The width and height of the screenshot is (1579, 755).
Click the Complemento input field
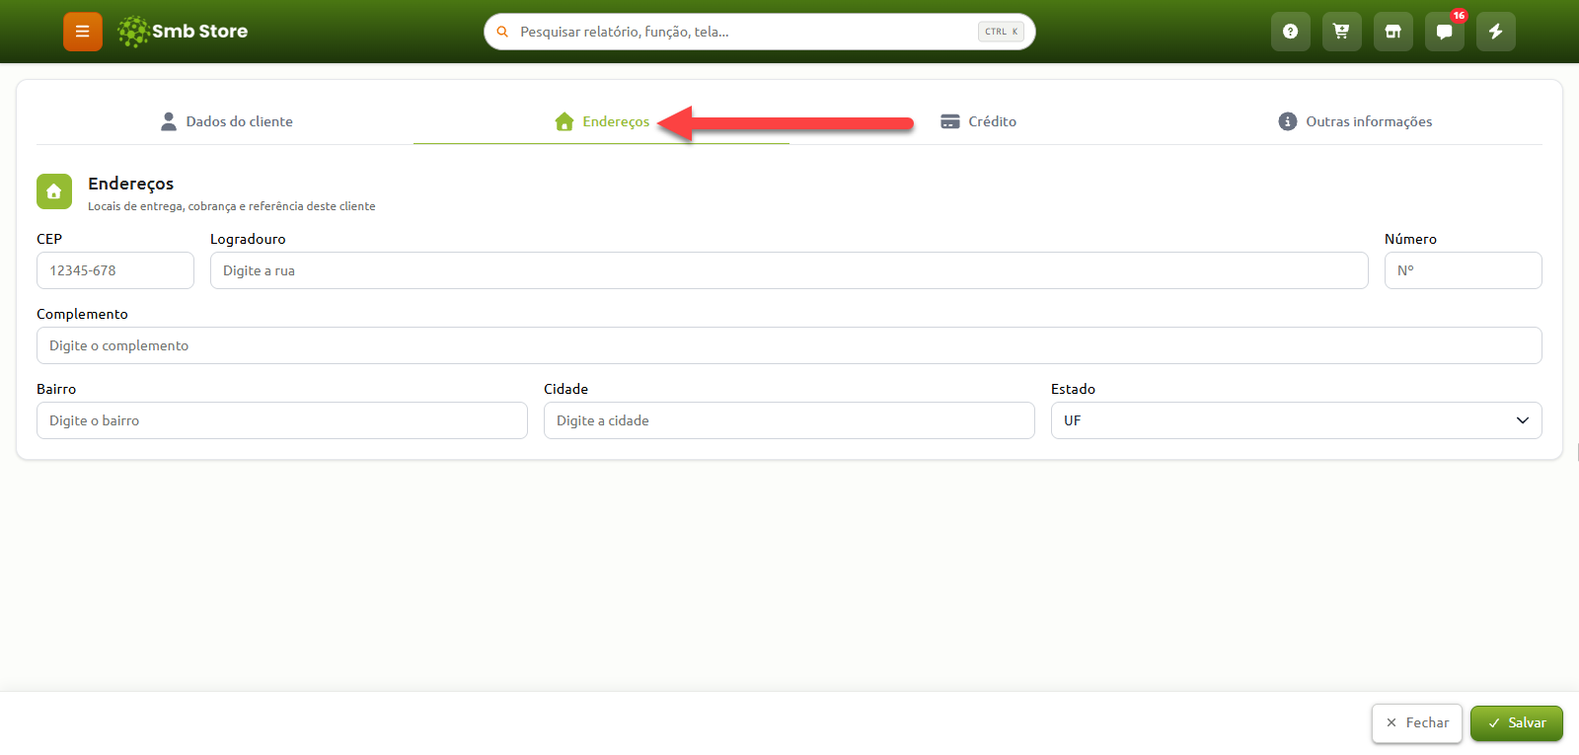coord(789,345)
